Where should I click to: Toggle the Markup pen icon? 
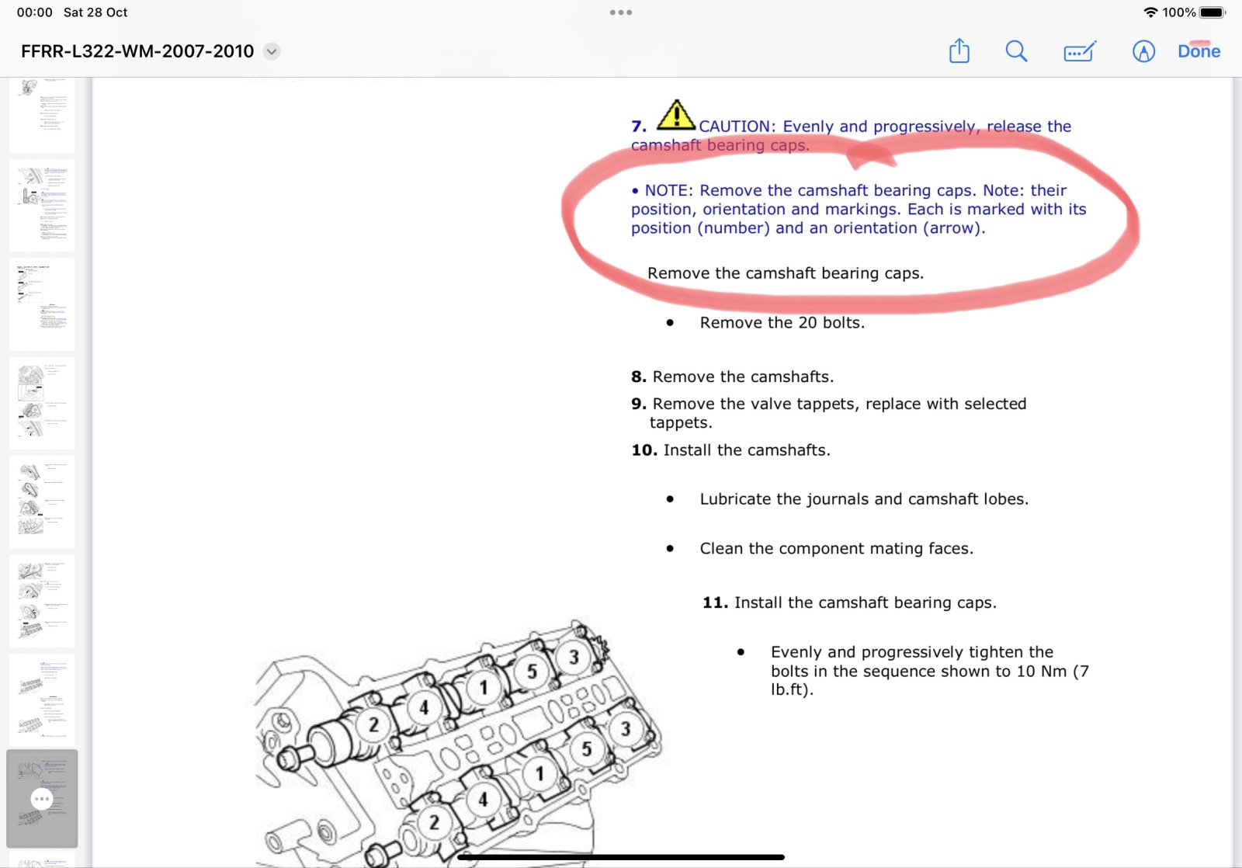coord(1143,51)
